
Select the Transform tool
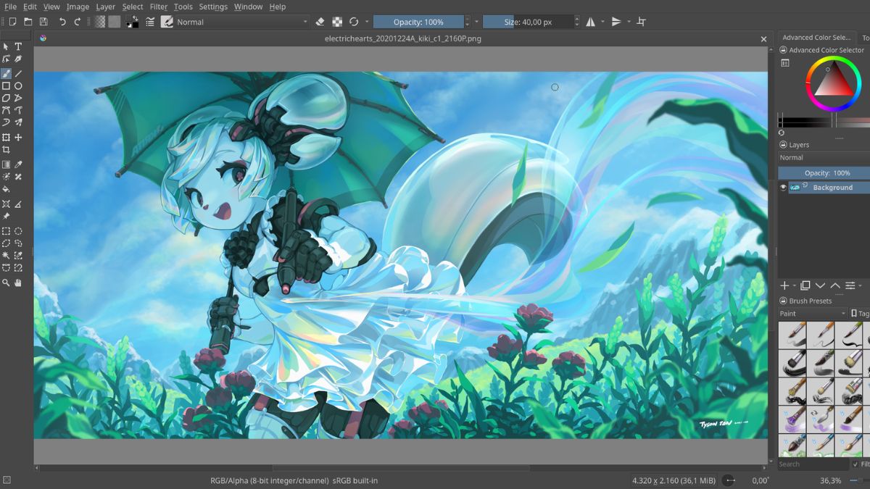tap(7, 138)
